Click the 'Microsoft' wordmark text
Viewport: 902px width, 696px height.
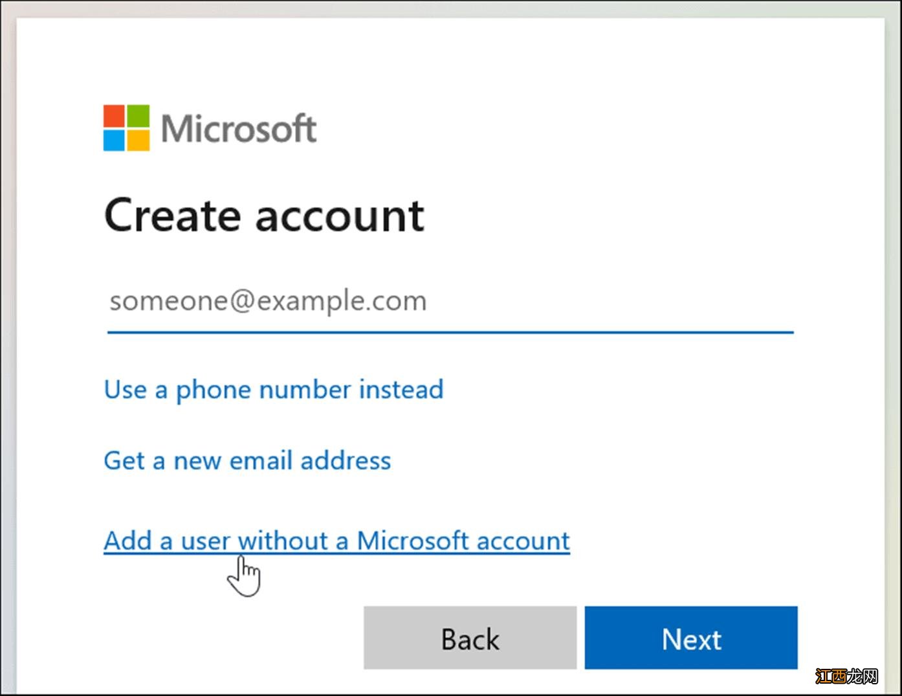coord(239,128)
